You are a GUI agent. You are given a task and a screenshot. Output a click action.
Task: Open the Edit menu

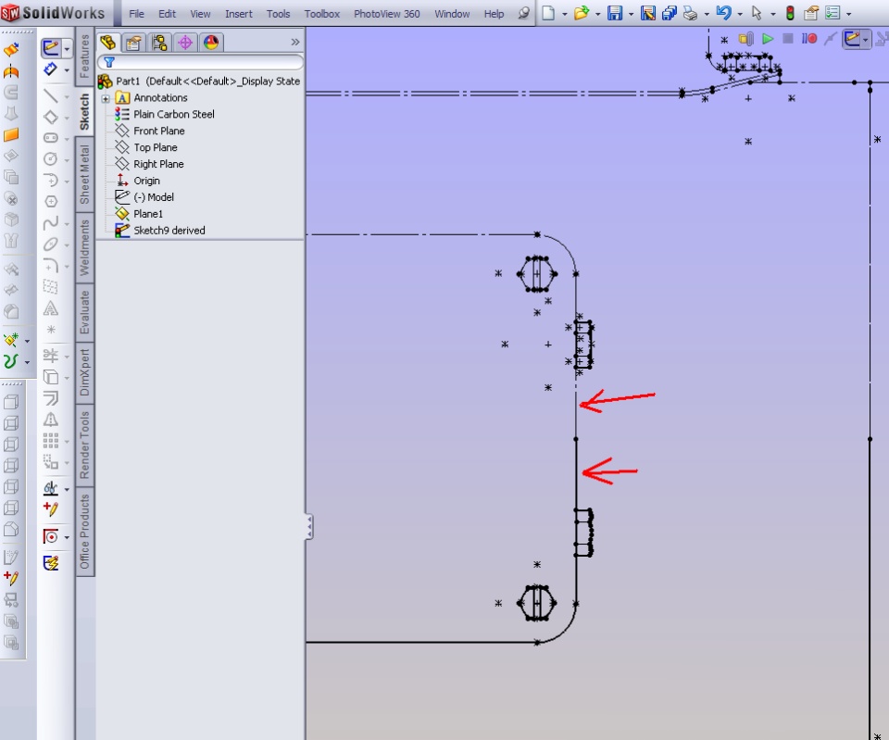(167, 14)
